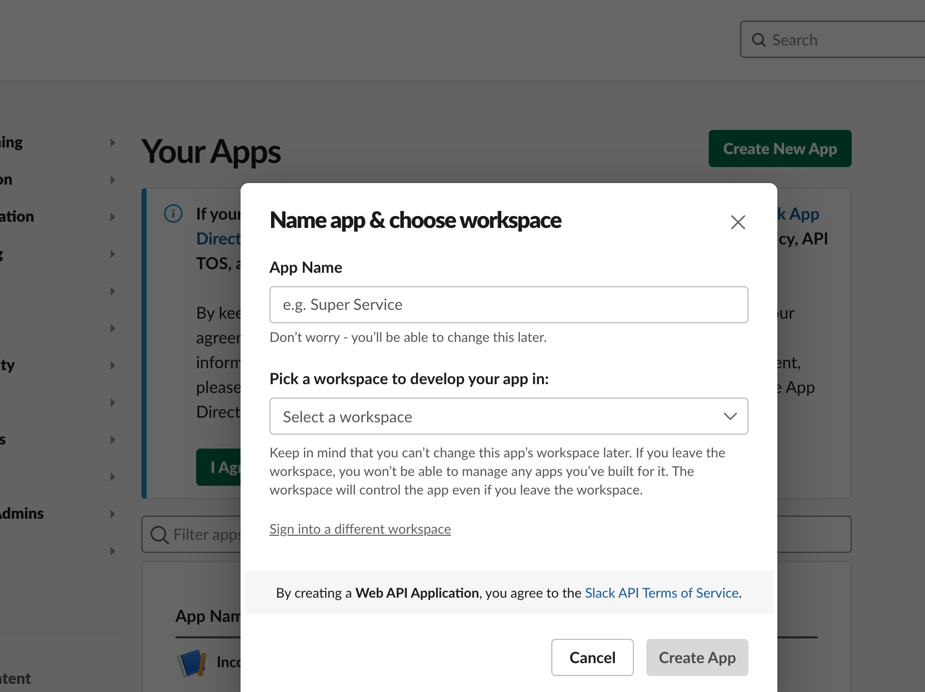Click into the App Name text field

(509, 305)
